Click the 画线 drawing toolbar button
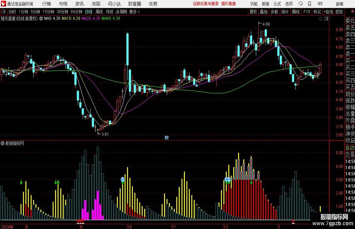 (296, 12)
